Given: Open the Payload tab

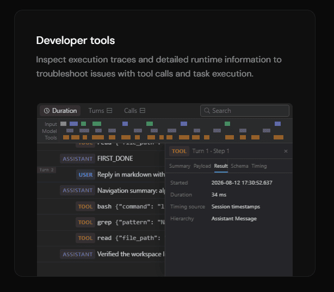Looking at the screenshot, I should [202, 166].
